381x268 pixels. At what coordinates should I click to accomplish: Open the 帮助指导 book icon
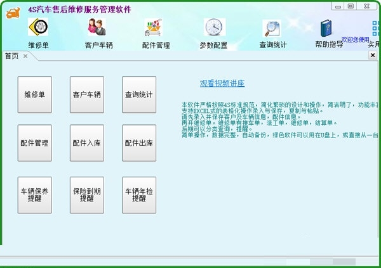pos(326,29)
